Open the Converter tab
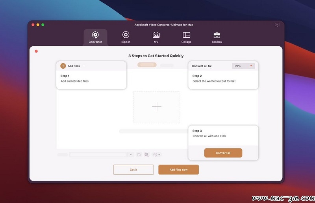 click(x=95, y=37)
